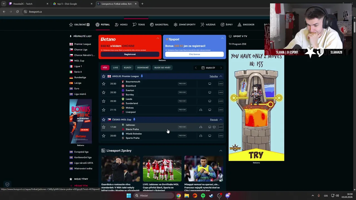Star the ČESKO: MOL Cup header
The image size is (356, 200).
point(103,119)
